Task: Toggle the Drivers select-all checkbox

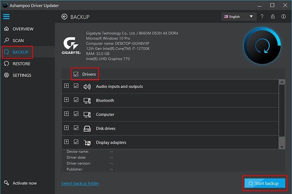Action: 76,74
